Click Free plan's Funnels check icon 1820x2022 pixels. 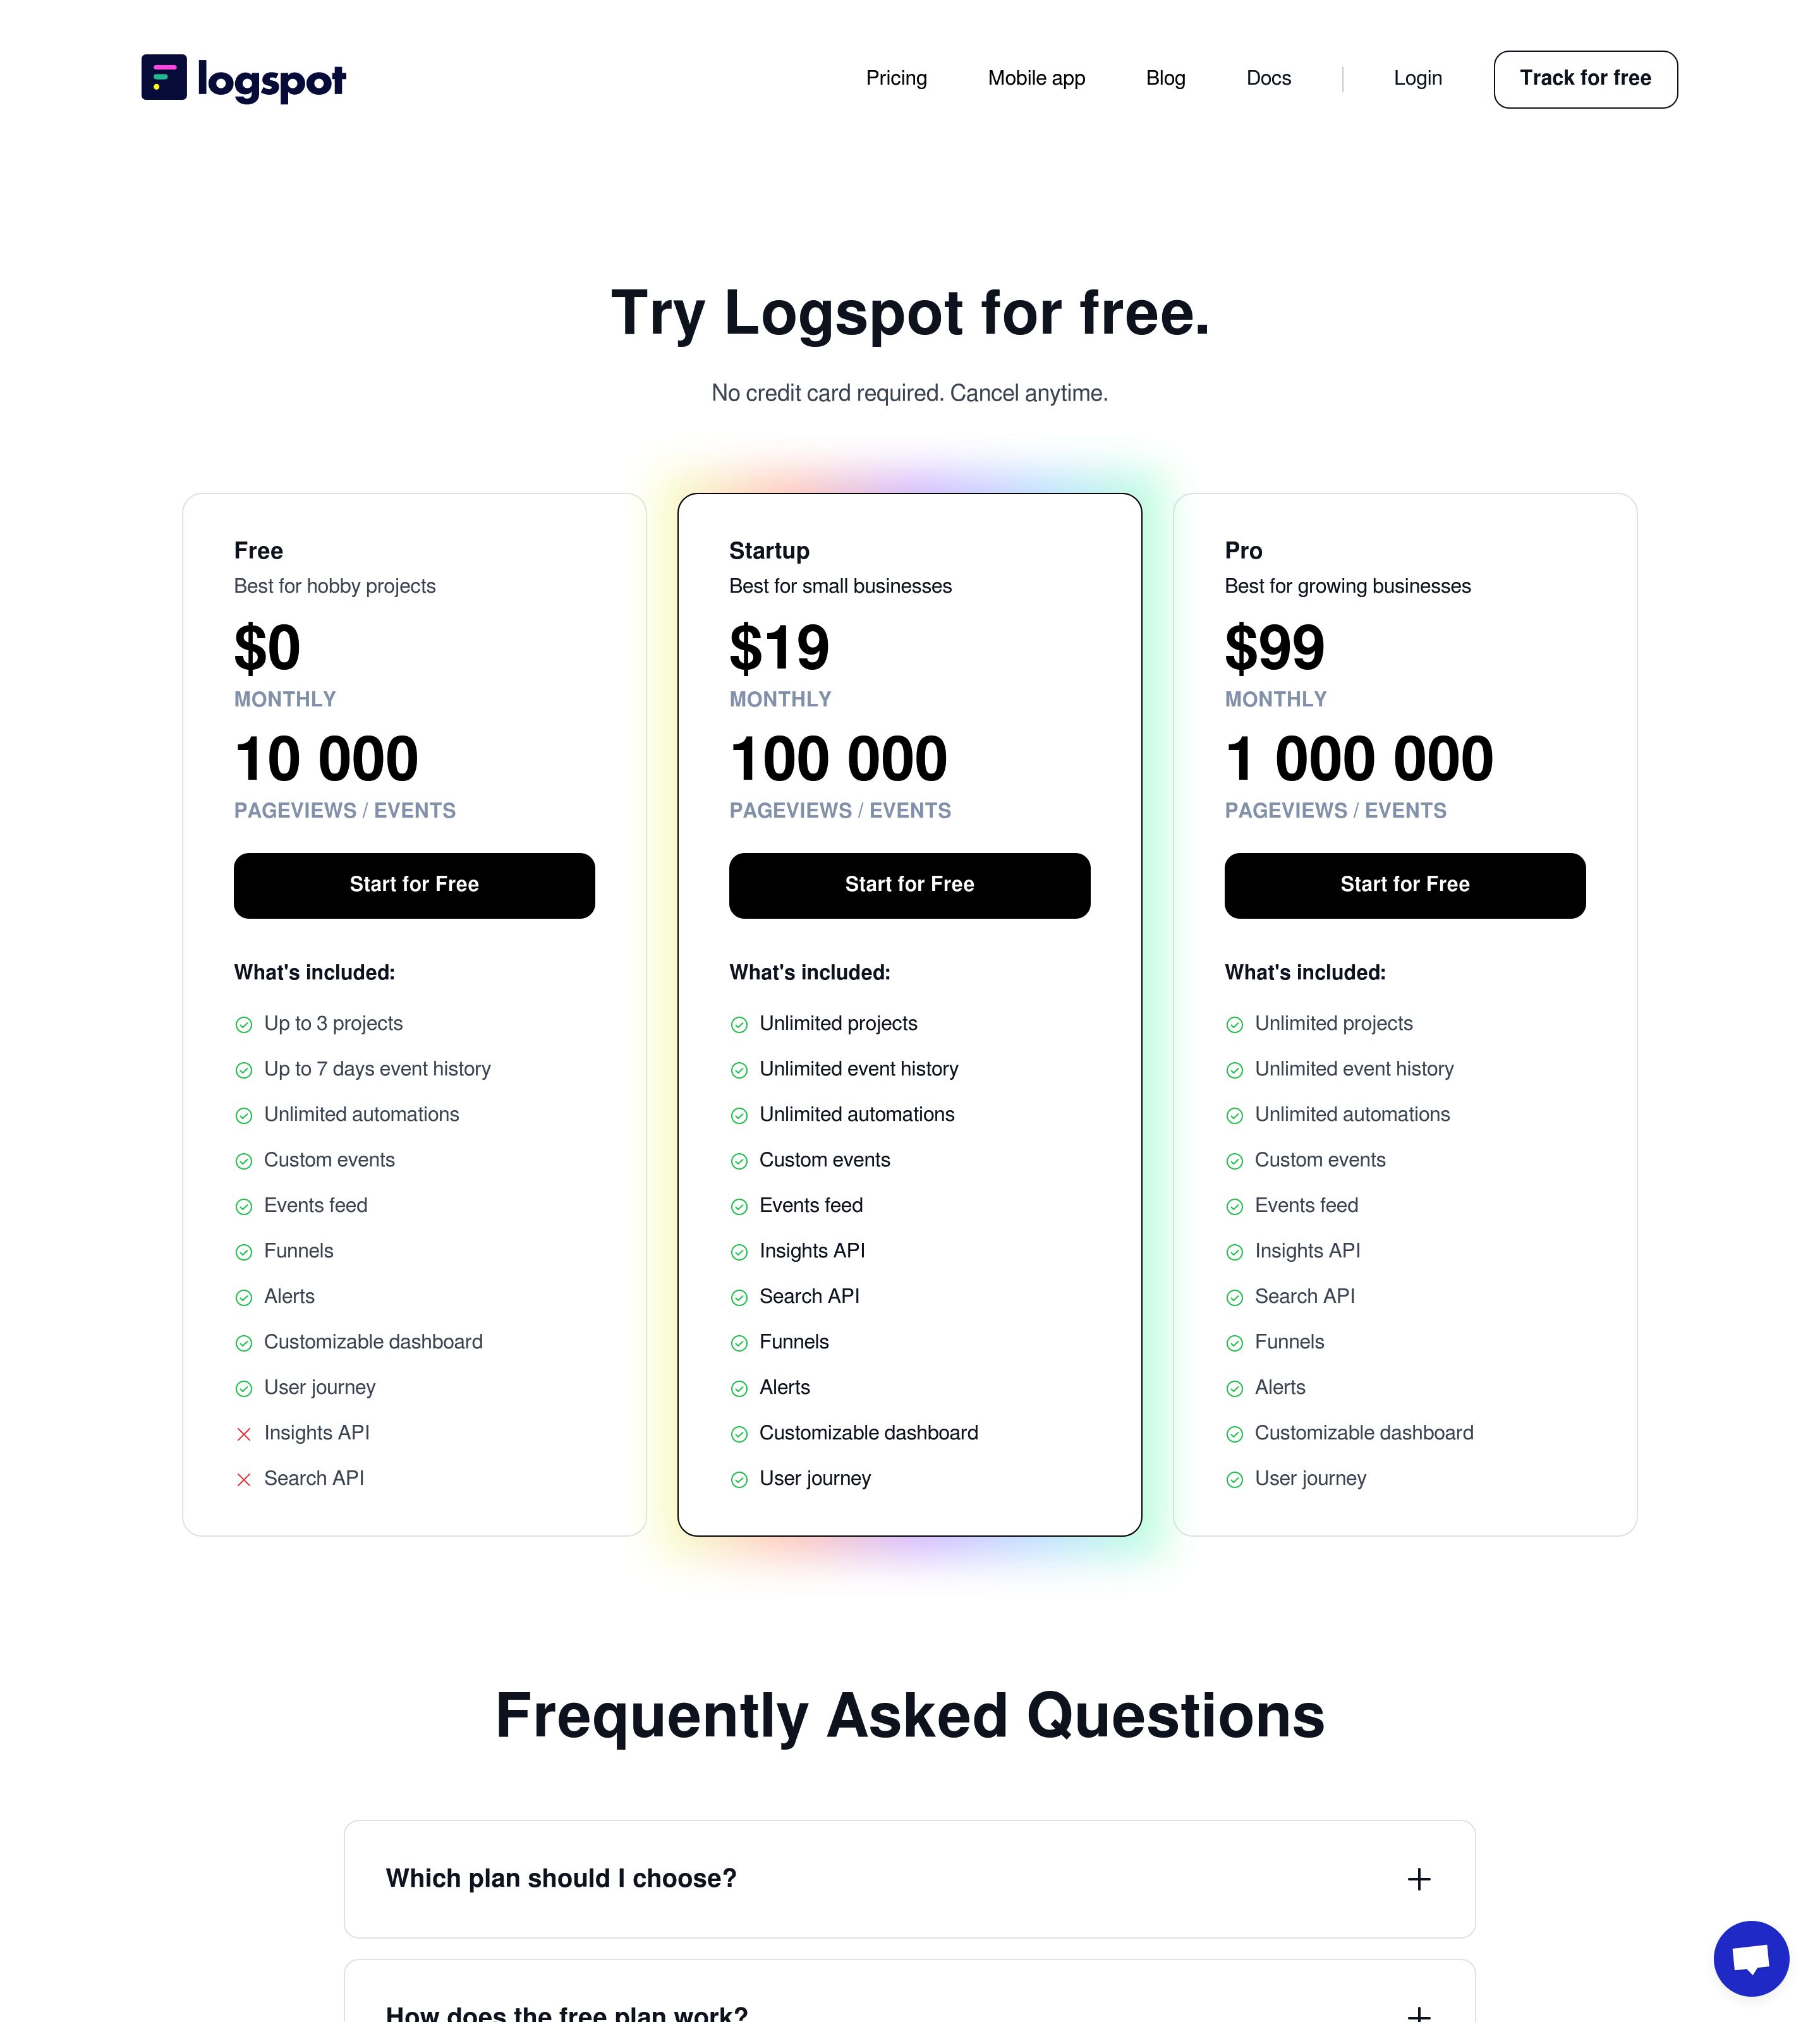(243, 1252)
